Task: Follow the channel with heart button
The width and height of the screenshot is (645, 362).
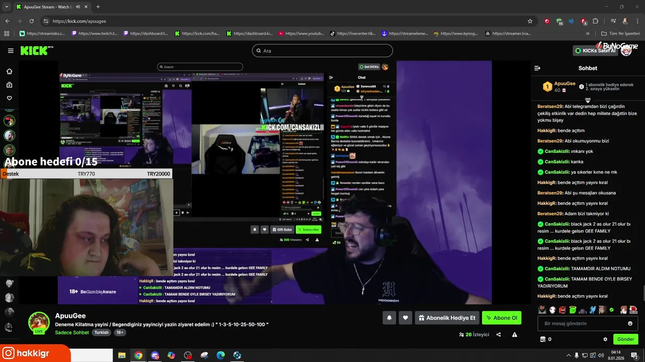Action: click(405, 318)
